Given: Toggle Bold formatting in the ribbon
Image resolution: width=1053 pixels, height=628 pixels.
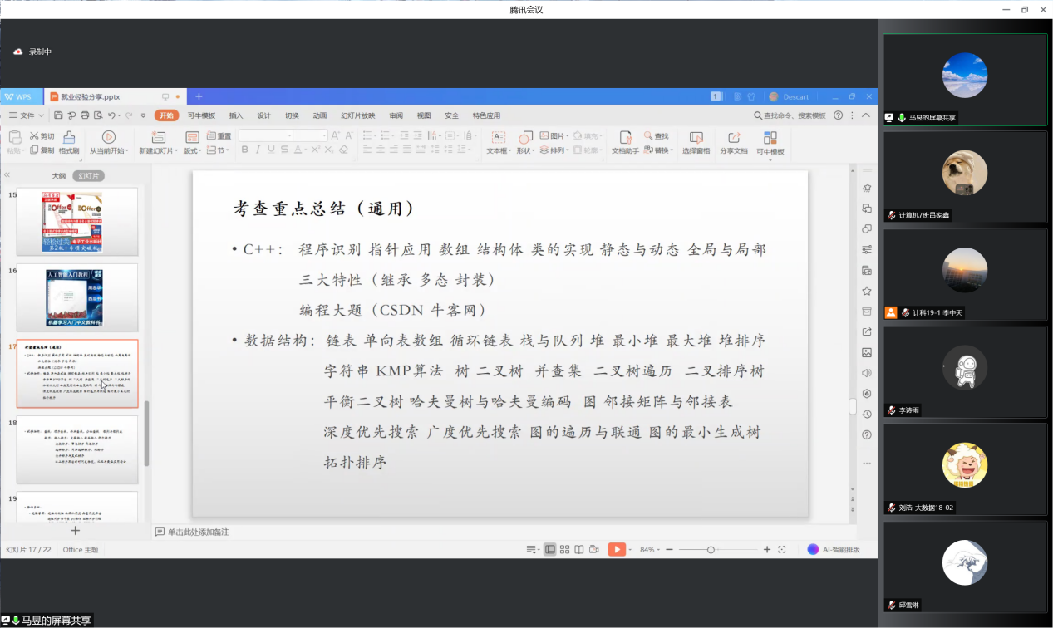Looking at the screenshot, I should click(244, 150).
